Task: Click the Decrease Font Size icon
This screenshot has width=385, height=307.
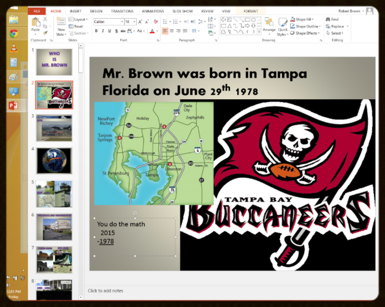Action: click(x=147, y=22)
